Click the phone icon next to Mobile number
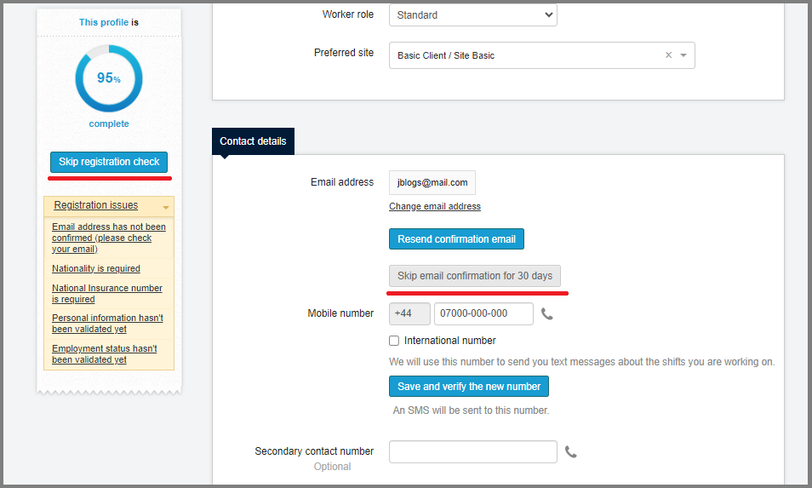This screenshot has height=488, width=812. pos(547,314)
